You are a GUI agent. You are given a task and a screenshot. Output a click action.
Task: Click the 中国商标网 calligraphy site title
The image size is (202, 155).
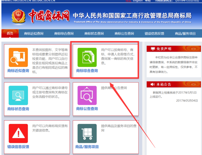tap(49, 16)
